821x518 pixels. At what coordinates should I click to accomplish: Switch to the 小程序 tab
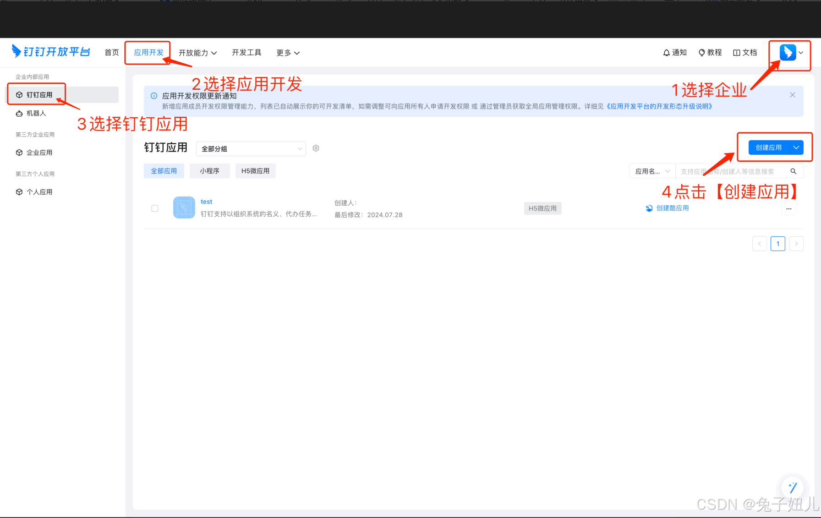point(209,170)
